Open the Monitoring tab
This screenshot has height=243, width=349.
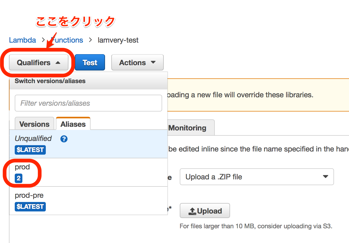187,128
